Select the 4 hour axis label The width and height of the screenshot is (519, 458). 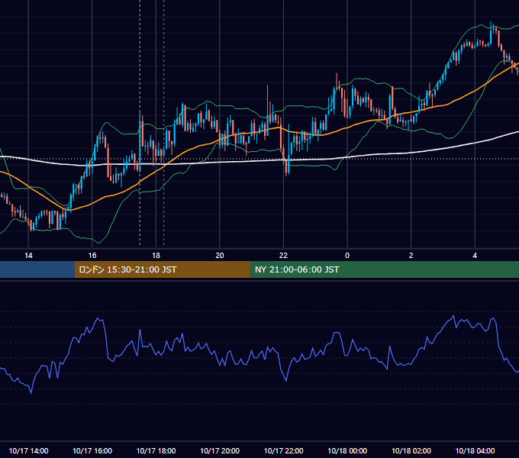pyautogui.click(x=475, y=256)
